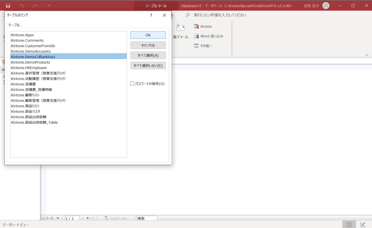The image size is (372, 228).
Task: Select the テーブル tab in the dialog
Action: click(x=14, y=25)
